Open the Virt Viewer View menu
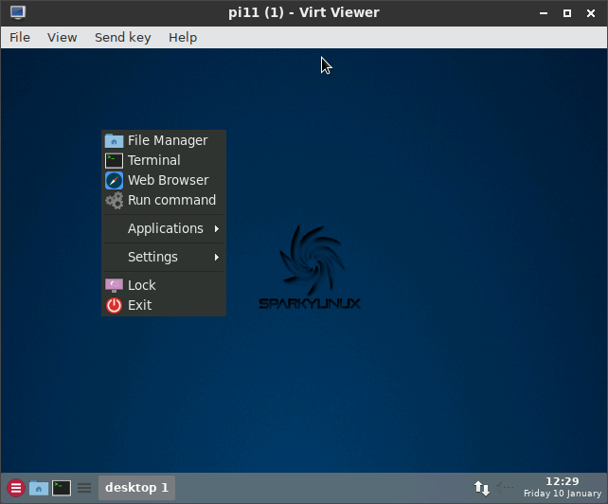 click(x=63, y=38)
